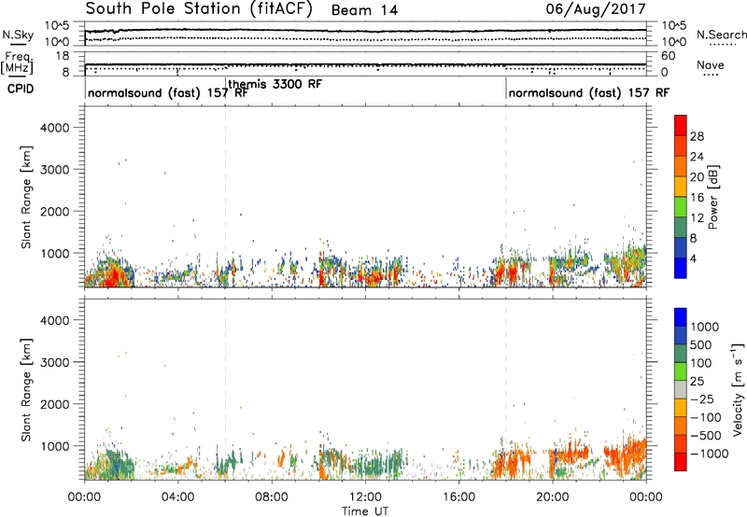Click the blue bottom segment of the power colorbar
Viewport: 747px width, 517px height.
pyautogui.click(x=681, y=268)
